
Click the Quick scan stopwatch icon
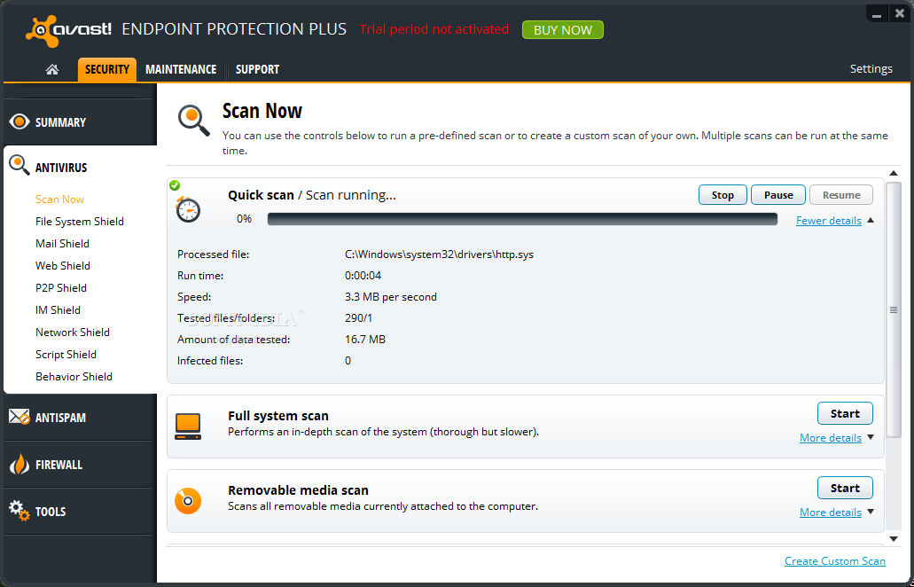(188, 209)
